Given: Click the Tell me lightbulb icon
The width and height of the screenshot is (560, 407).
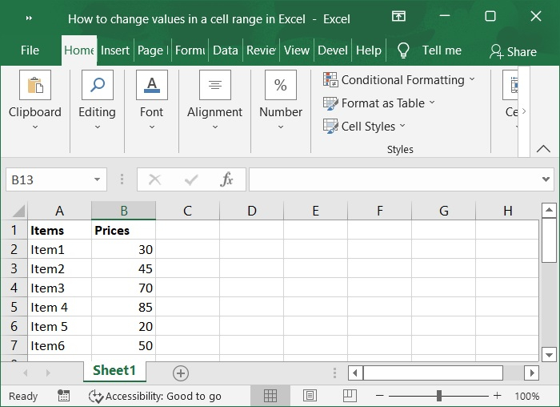Looking at the screenshot, I should (403, 50).
